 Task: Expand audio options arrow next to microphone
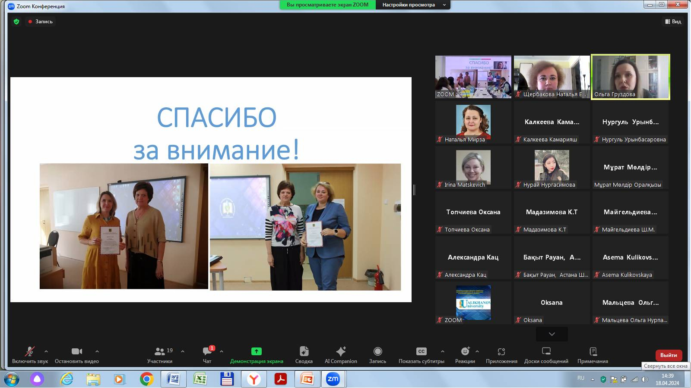(46, 351)
